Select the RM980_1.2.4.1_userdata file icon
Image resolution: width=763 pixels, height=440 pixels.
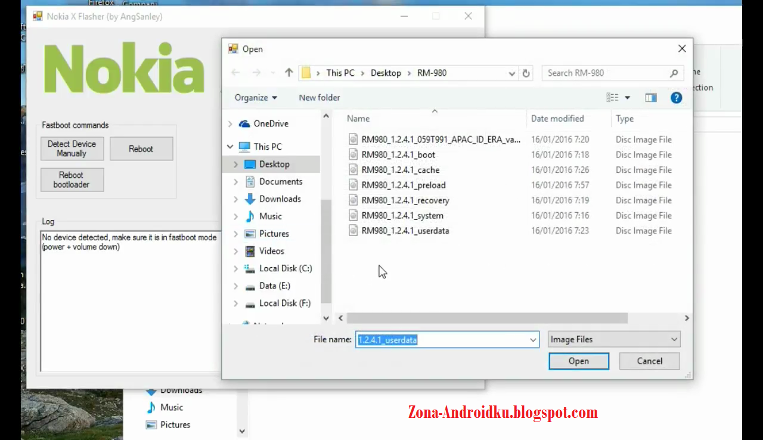point(353,231)
